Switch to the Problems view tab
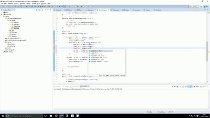The image size is (210, 118). point(58,87)
